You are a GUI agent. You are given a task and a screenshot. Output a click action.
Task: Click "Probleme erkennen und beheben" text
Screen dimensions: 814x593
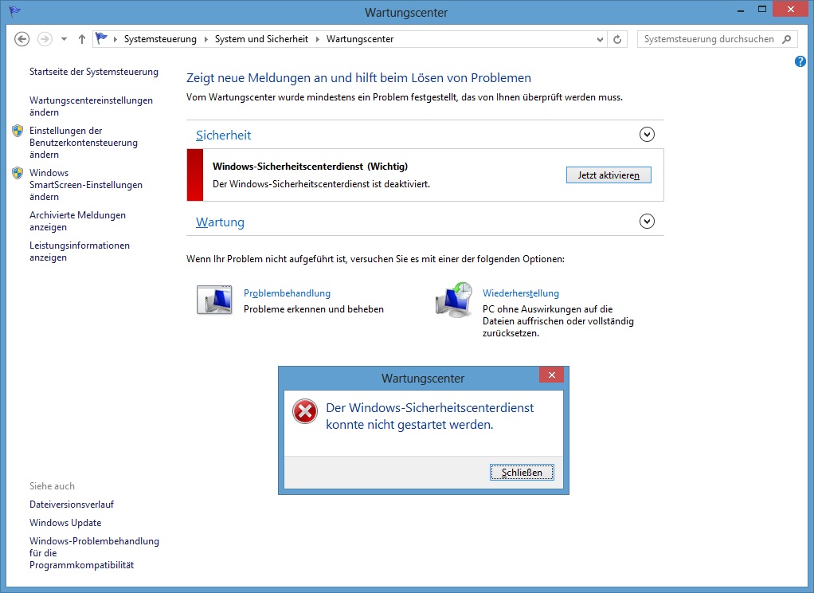click(x=314, y=309)
